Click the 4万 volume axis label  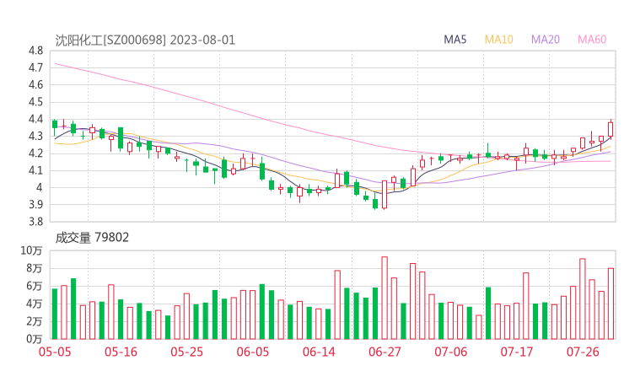coord(35,304)
